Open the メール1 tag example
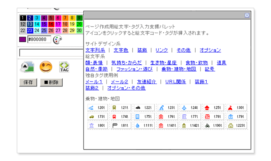The image size is (271, 161). point(94,82)
